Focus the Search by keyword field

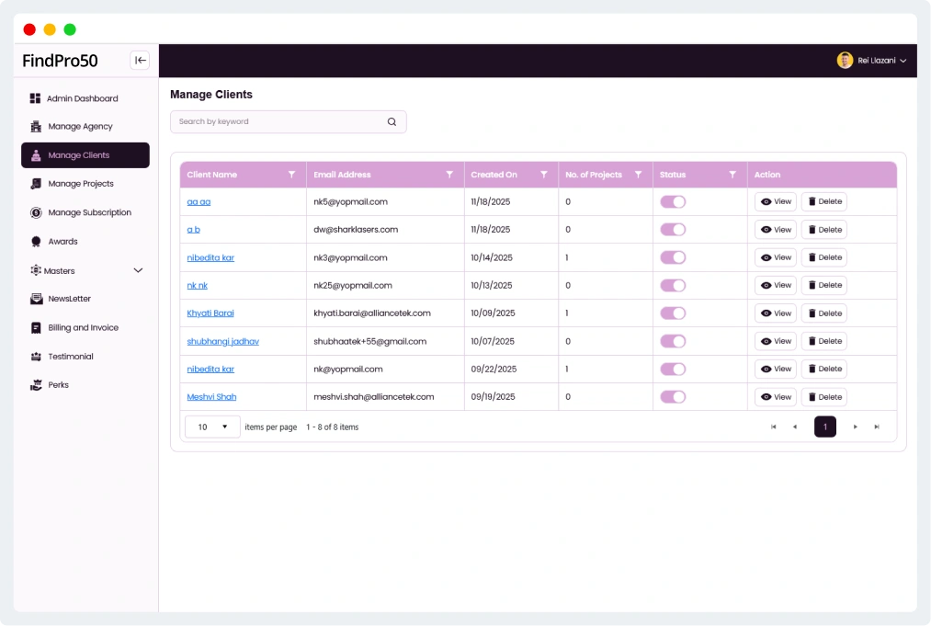pyautogui.click(x=276, y=121)
